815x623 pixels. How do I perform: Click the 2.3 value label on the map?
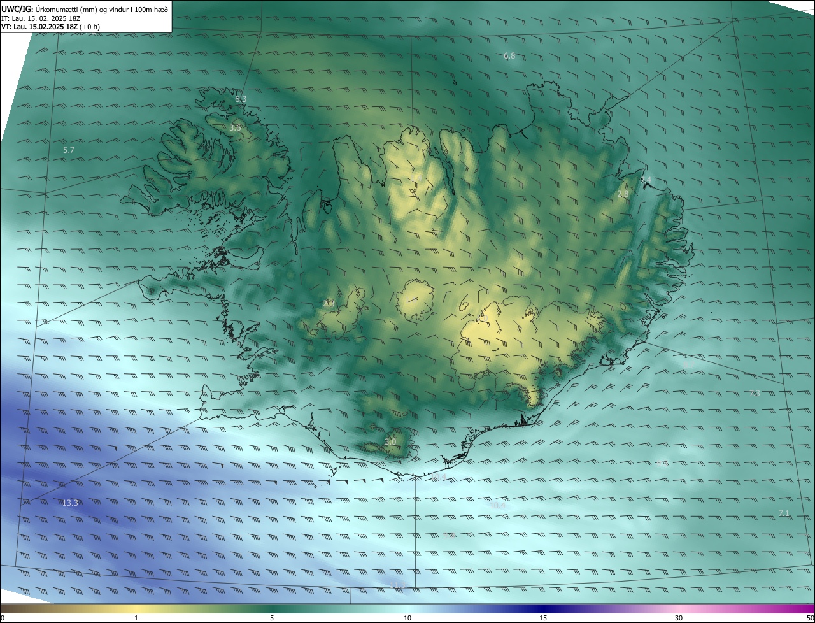pyautogui.click(x=329, y=304)
